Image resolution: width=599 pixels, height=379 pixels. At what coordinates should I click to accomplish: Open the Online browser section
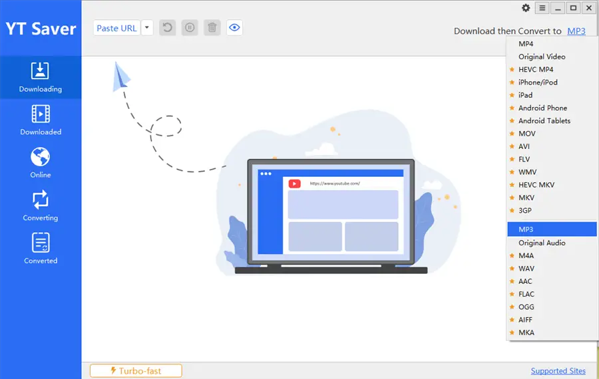pos(41,164)
